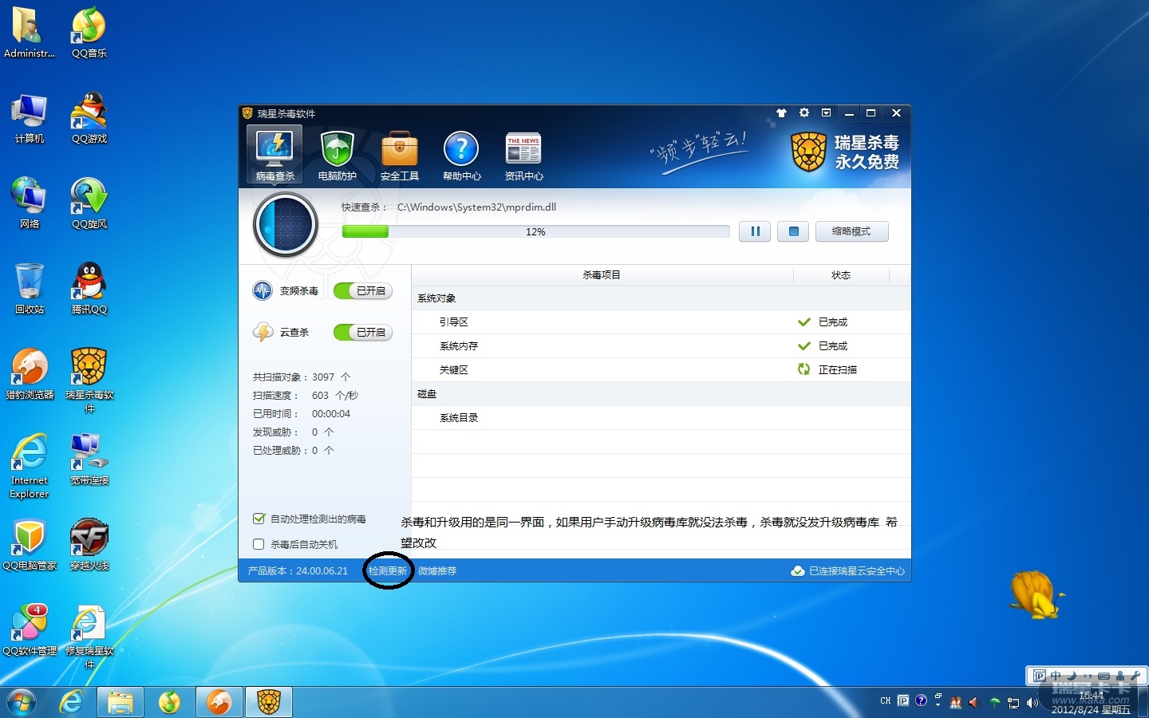
Task: Pause the running quick scan
Action: pos(755,231)
